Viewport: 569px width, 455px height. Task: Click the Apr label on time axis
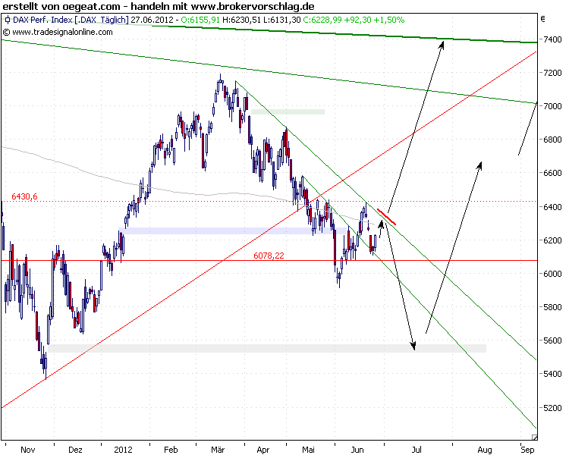coord(263,450)
